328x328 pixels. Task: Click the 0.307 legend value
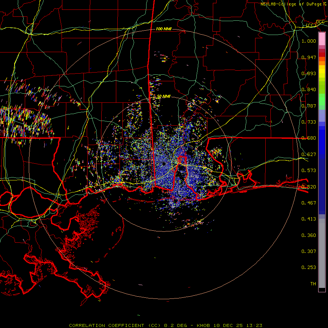pos(309,251)
